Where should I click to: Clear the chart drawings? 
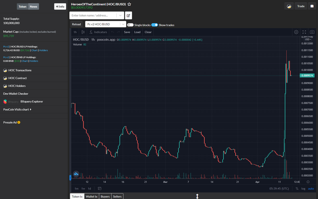coord(148,32)
